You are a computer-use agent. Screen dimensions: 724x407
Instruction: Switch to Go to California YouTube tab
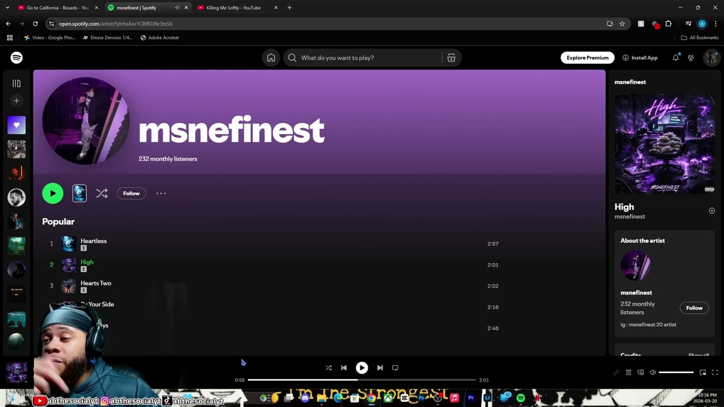click(x=58, y=8)
